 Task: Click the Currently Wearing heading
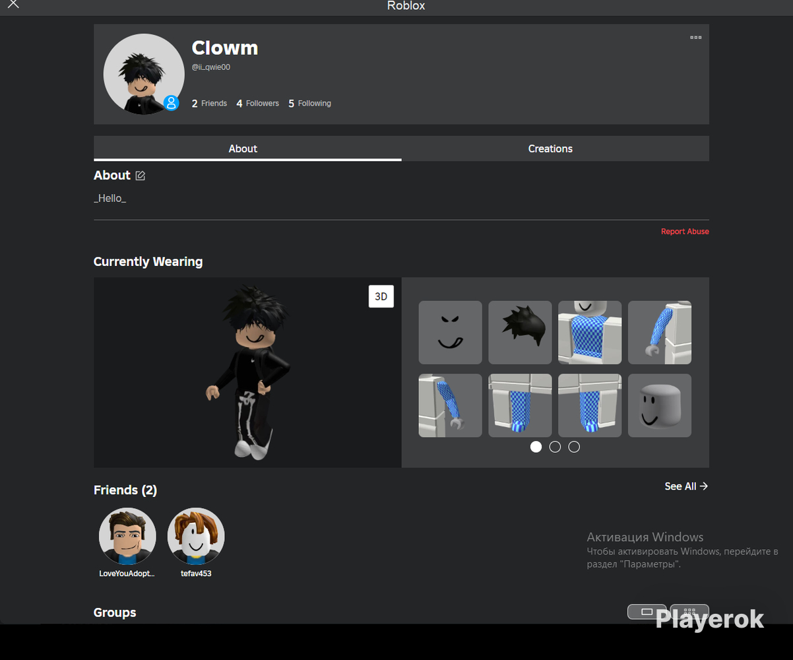(x=148, y=261)
